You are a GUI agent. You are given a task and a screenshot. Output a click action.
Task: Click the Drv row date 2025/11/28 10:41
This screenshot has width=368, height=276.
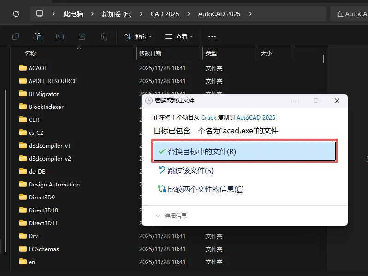162,236
